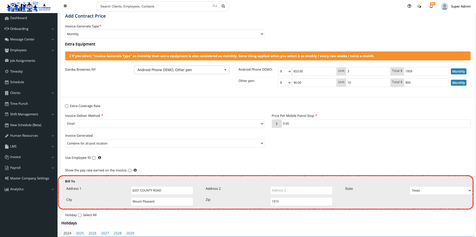476x237 pixels.
Task: Click the Monthly button for Other pen
Action: click(x=458, y=82)
